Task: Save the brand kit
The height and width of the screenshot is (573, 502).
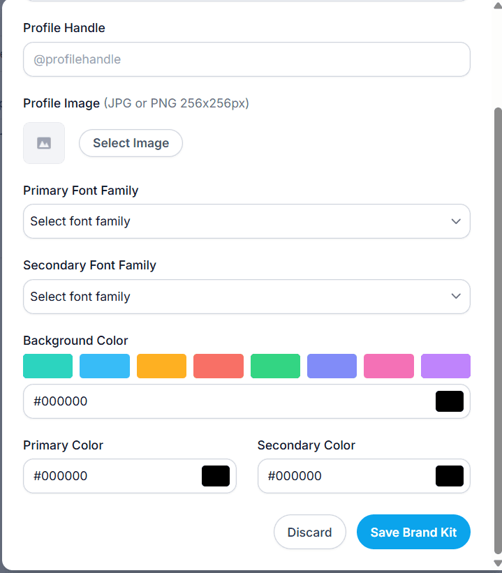Action: point(413,532)
